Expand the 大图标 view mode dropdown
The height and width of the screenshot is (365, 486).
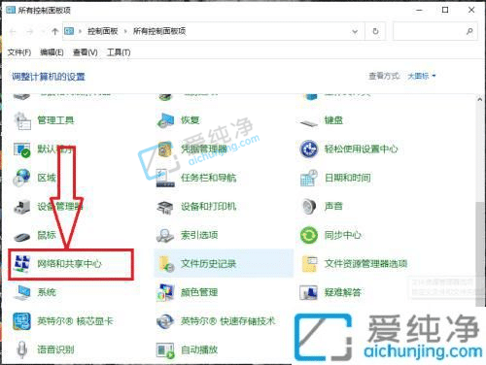[x=422, y=76]
